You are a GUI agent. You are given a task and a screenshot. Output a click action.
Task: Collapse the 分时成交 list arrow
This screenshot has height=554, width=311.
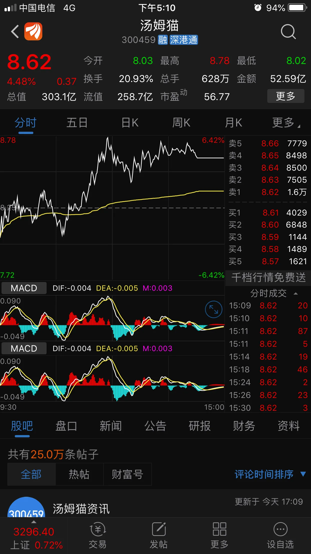[x=296, y=293]
